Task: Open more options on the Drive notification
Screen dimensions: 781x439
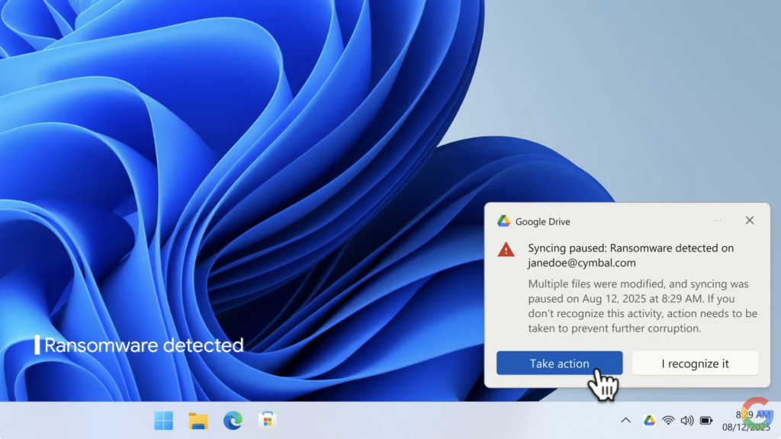Action: click(x=718, y=220)
